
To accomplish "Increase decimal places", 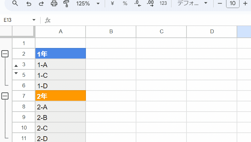I will [x=150, y=4].
